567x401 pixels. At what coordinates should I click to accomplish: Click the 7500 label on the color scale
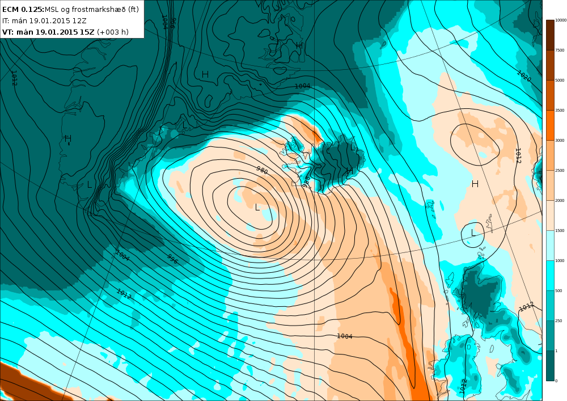pos(560,50)
